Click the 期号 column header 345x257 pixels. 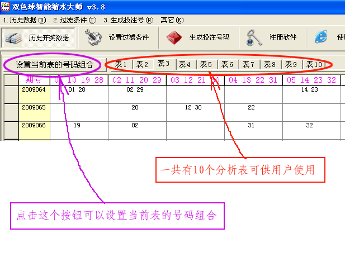pos(34,80)
